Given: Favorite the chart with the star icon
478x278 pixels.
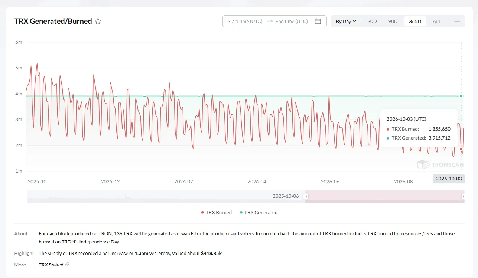Looking at the screenshot, I should point(98,21).
